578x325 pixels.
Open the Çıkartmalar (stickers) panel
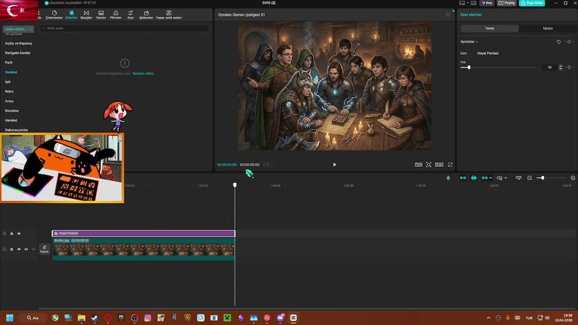click(x=54, y=15)
